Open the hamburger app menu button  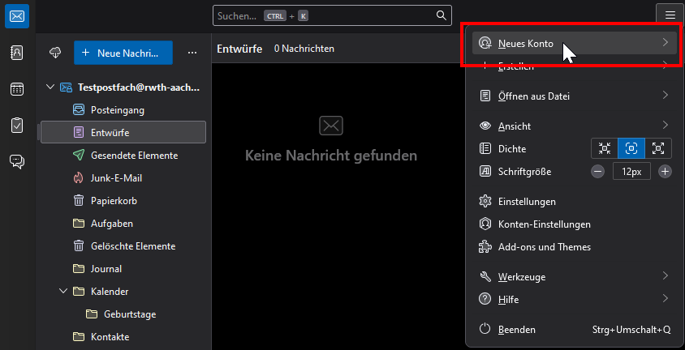tap(669, 15)
